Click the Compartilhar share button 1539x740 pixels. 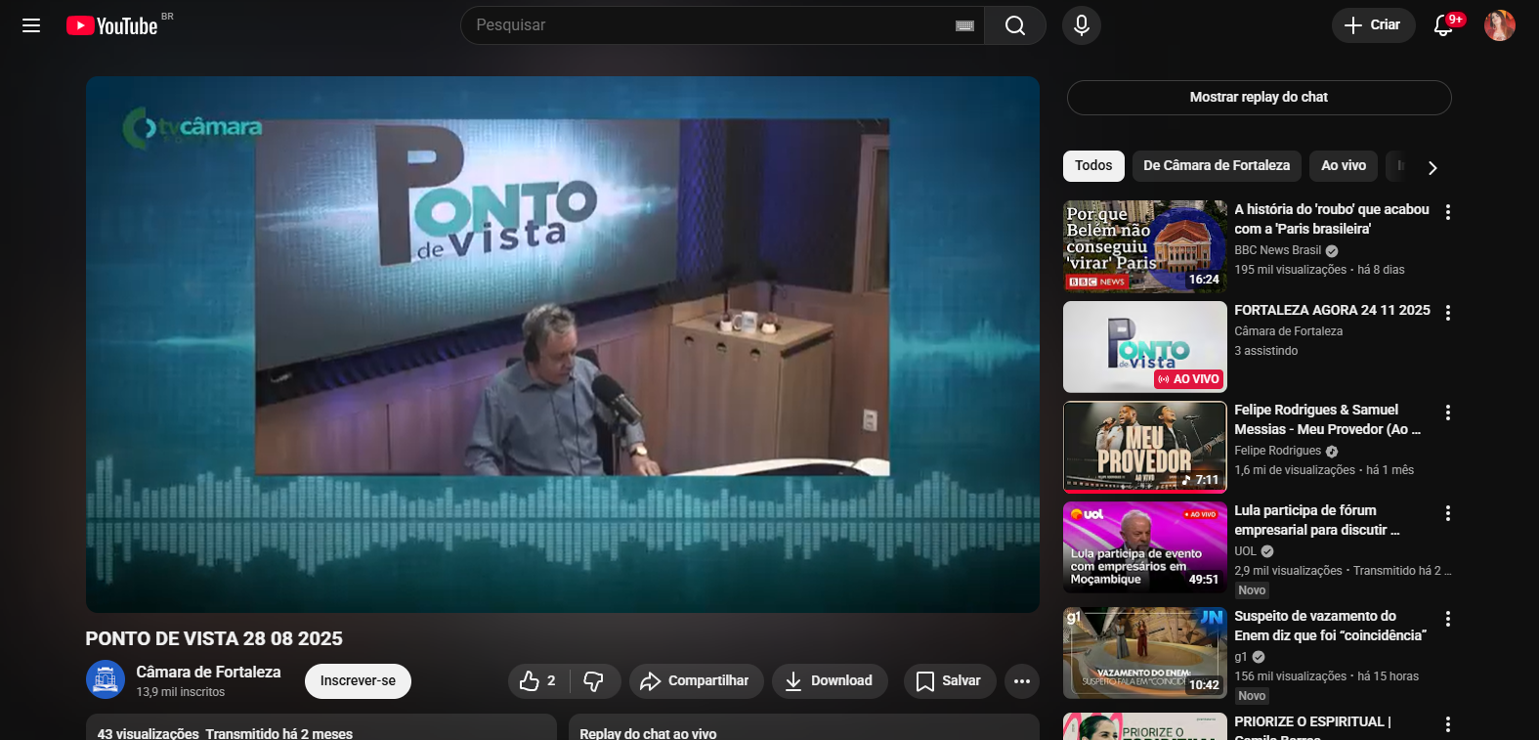tap(695, 681)
